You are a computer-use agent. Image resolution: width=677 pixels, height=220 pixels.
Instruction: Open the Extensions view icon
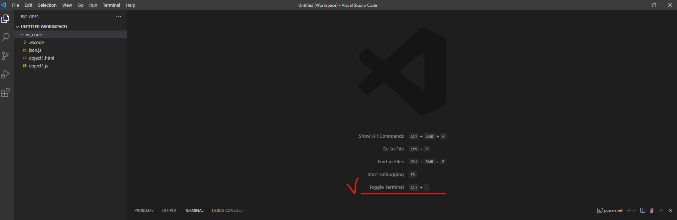[x=5, y=93]
